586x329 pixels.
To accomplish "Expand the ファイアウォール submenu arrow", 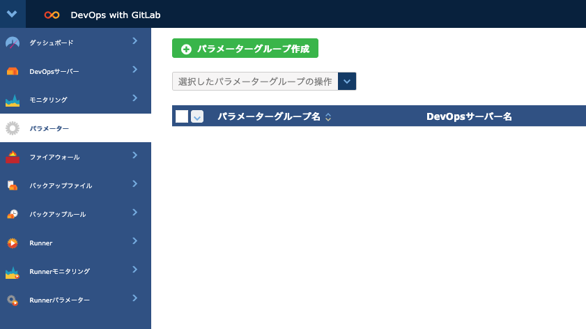I will (134, 155).
